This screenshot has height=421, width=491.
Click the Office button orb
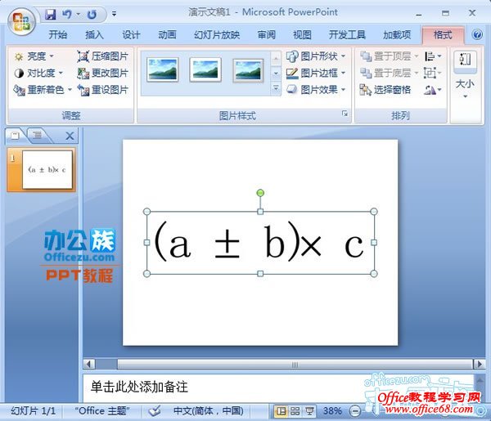tap(21, 22)
